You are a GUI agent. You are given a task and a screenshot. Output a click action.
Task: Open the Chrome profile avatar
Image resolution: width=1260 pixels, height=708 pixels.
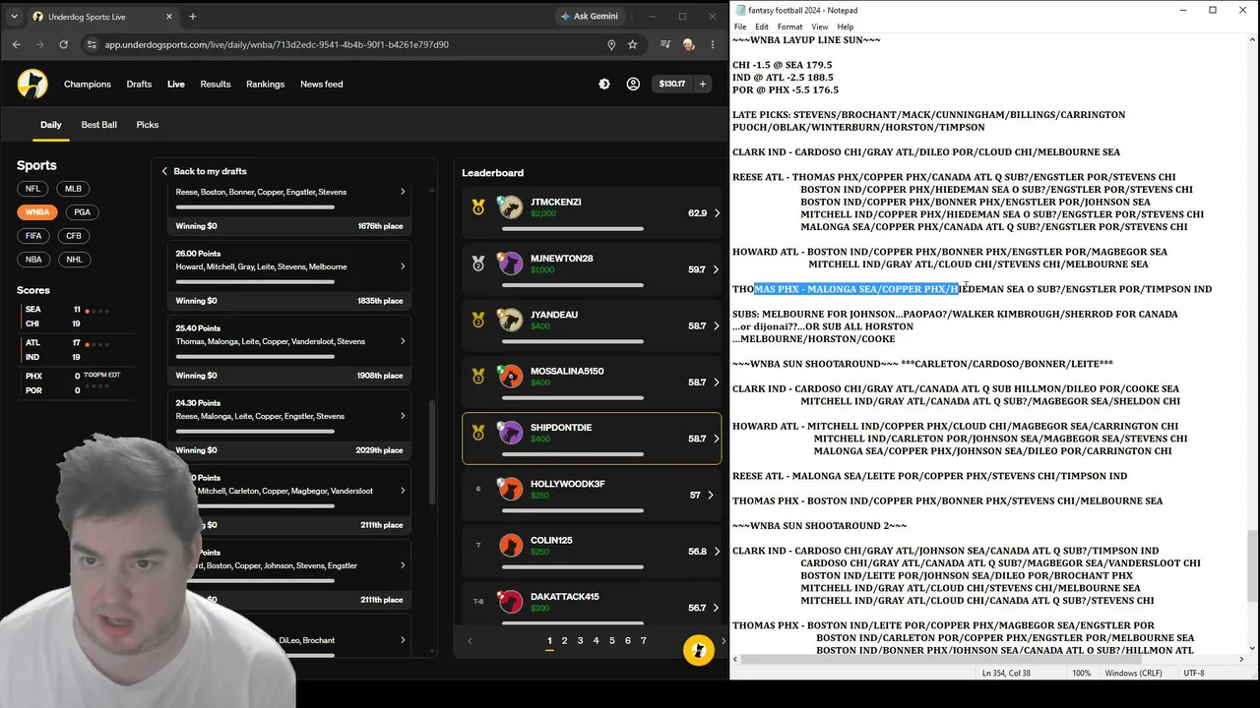(688, 44)
